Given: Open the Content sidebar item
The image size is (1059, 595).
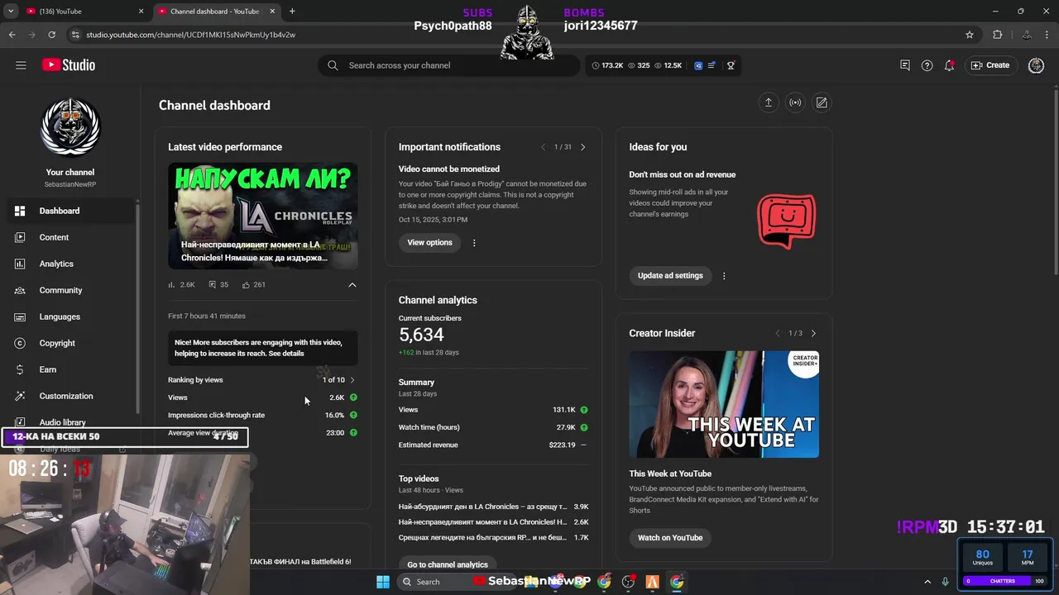Looking at the screenshot, I should (x=69, y=237).
